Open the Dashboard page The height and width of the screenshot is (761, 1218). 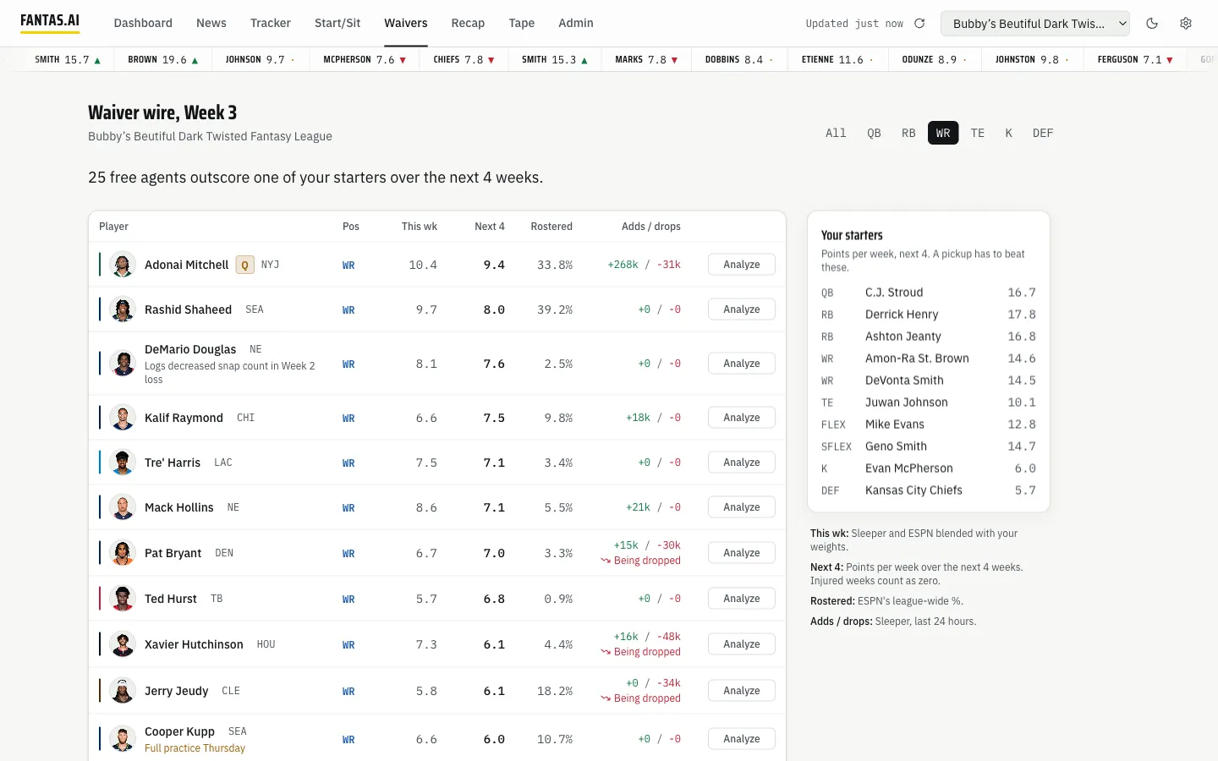click(x=143, y=23)
